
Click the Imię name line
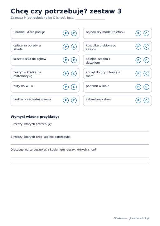(90, 18)
